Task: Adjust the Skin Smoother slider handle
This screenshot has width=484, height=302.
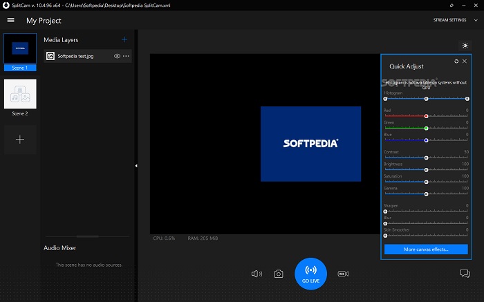Action: (385, 236)
